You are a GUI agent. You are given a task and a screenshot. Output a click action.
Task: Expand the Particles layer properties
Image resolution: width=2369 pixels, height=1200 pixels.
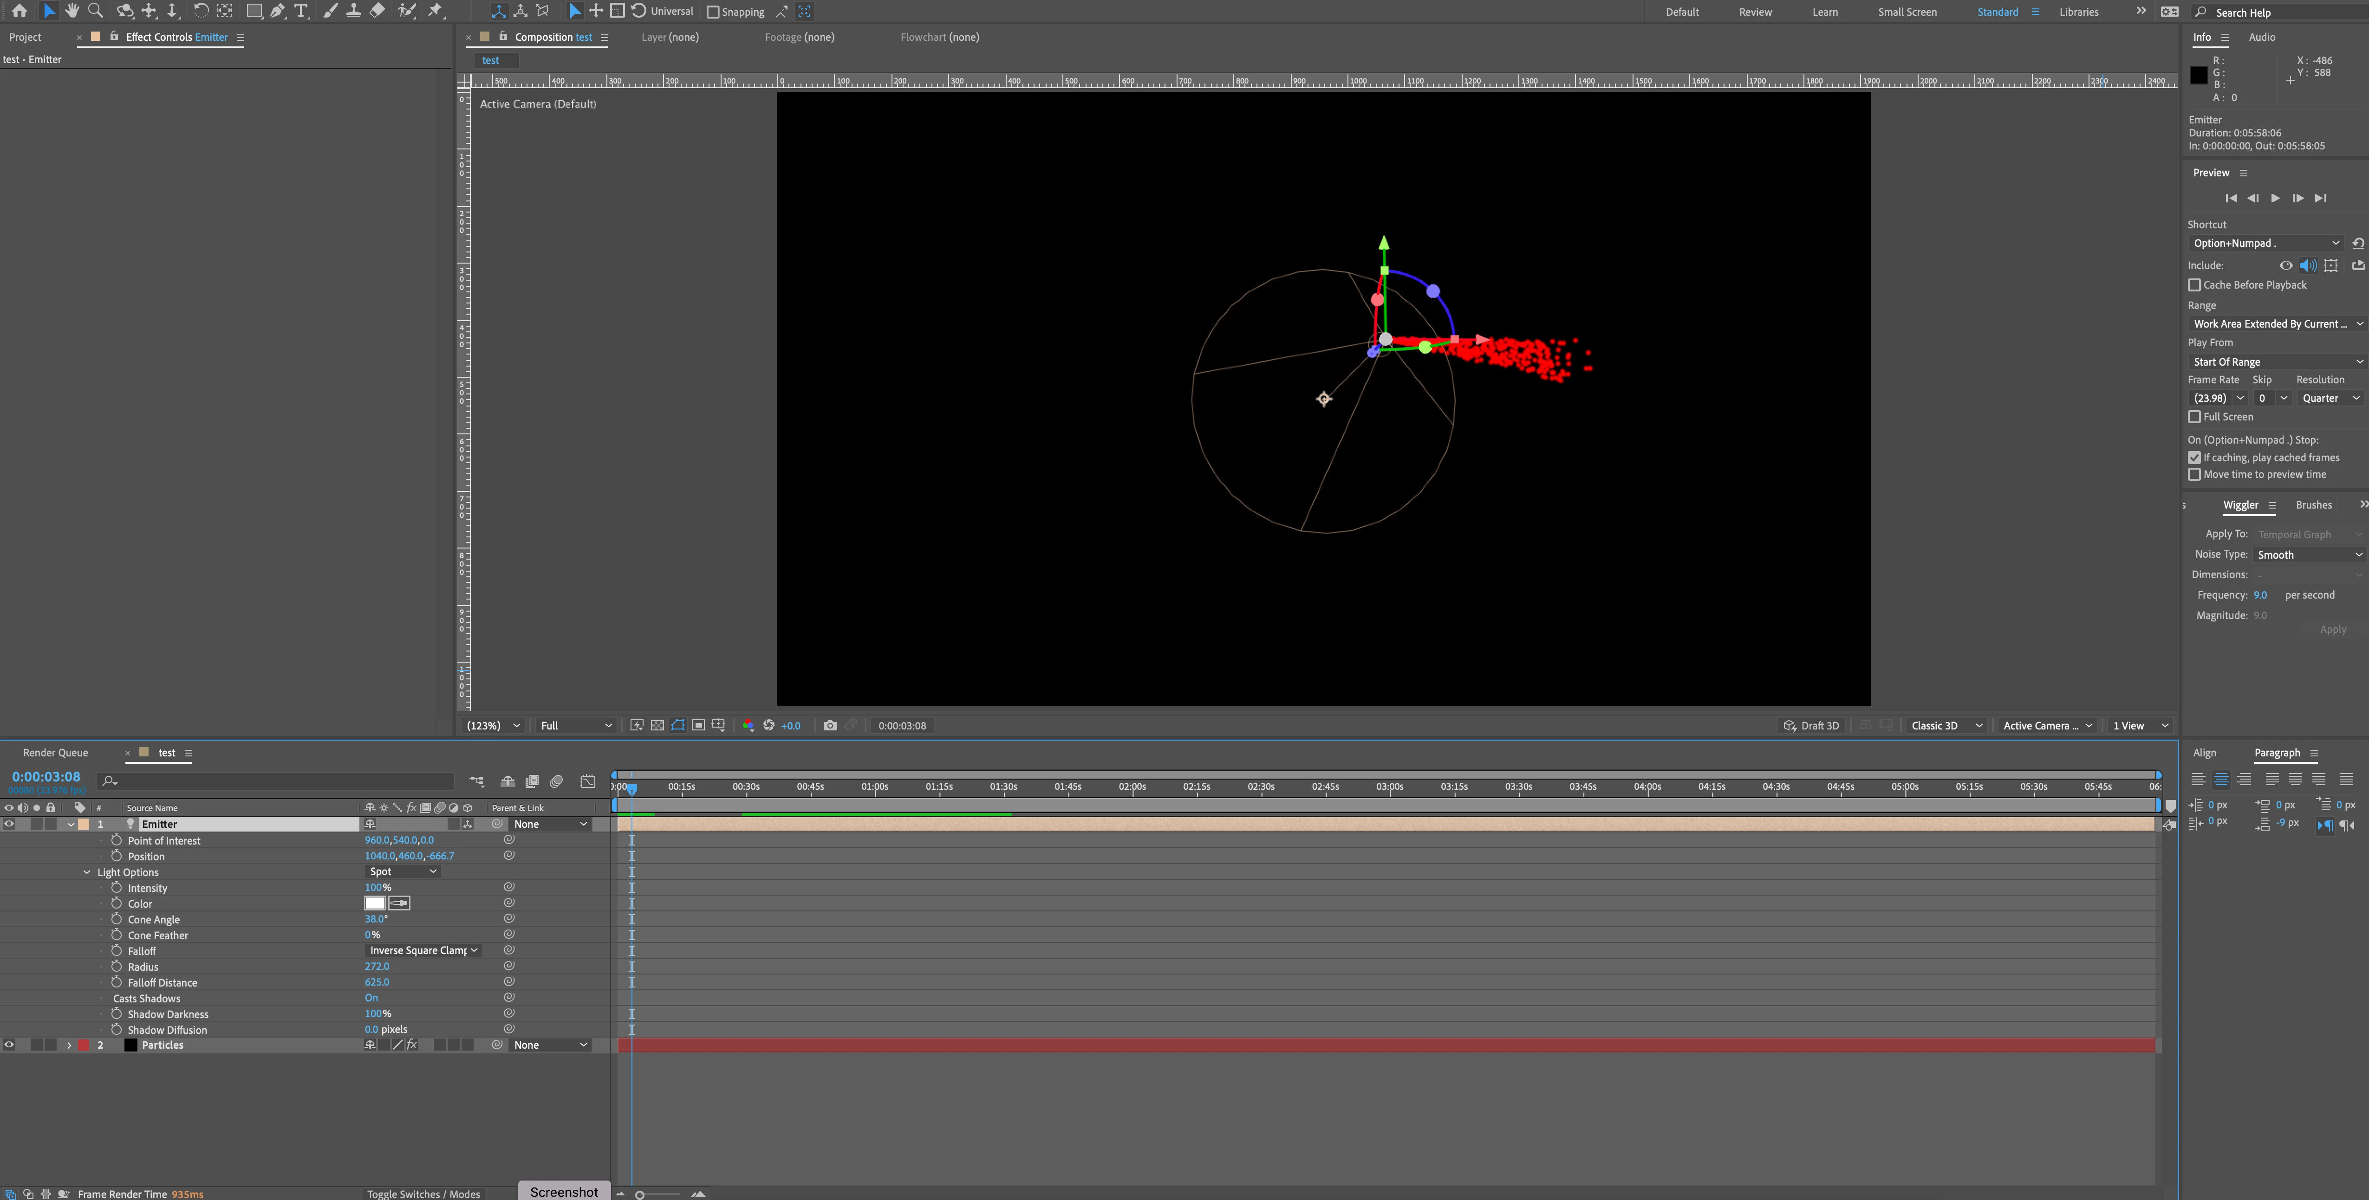tap(69, 1045)
